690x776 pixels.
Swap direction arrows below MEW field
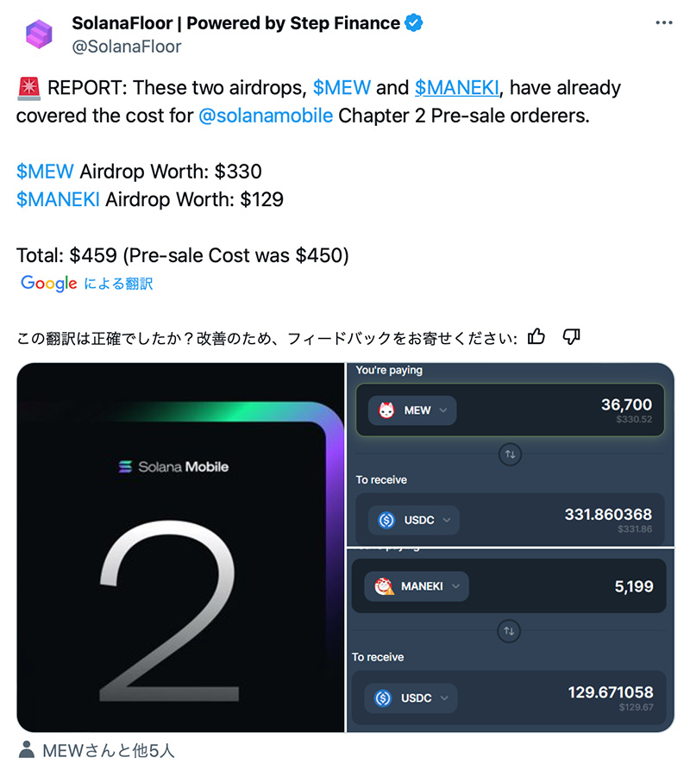[510, 454]
